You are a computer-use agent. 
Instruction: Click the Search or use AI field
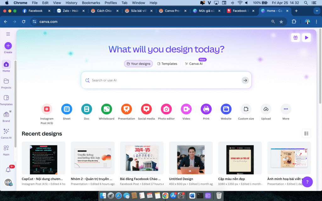[166, 80]
